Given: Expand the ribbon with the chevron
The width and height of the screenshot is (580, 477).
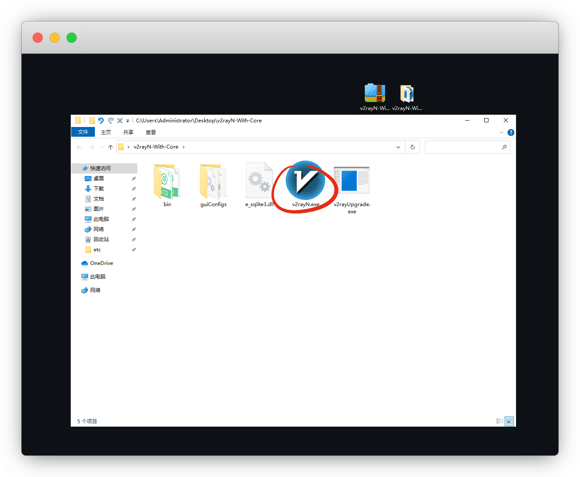Looking at the screenshot, I should point(502,132).
